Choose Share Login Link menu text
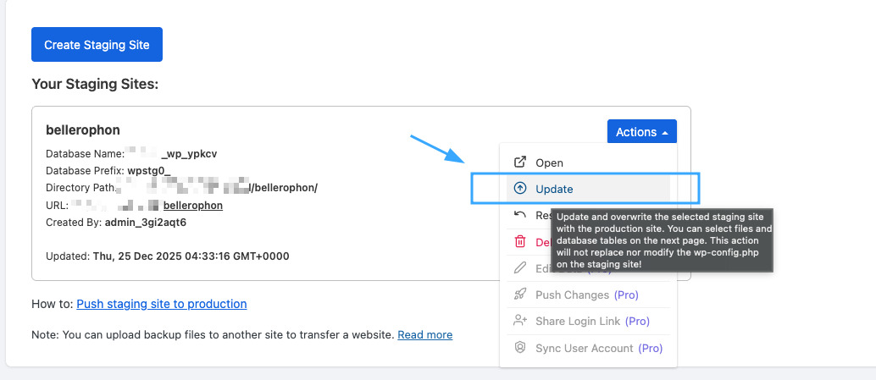876x380 pixels. (577, 322)
